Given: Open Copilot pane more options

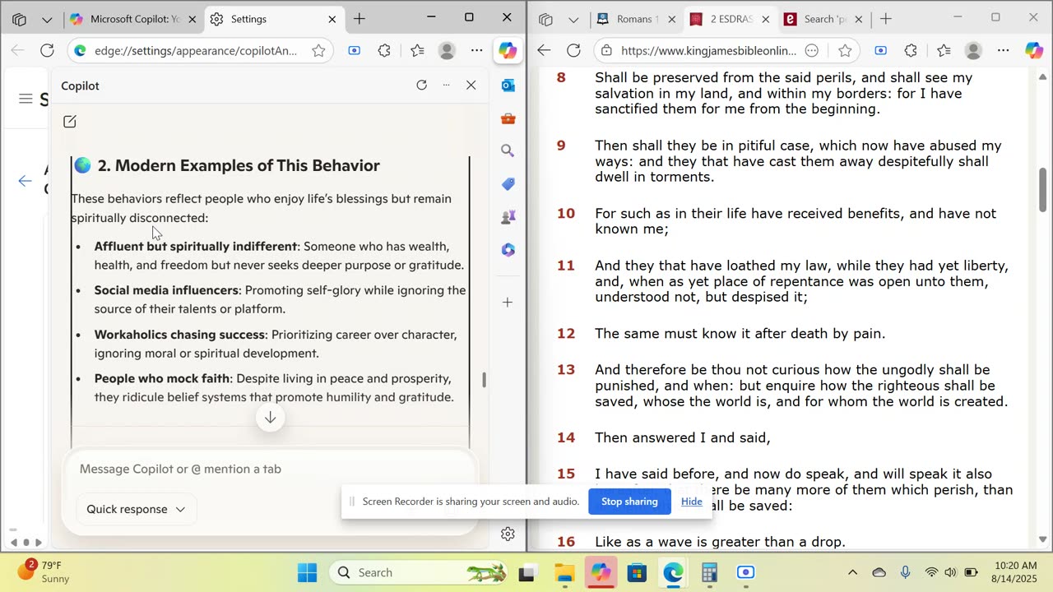Looking at the screenshot, I should [446, 85].
